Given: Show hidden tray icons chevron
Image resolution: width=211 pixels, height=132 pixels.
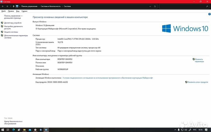Looking at the screenshot, I should [x=175, y=130].
